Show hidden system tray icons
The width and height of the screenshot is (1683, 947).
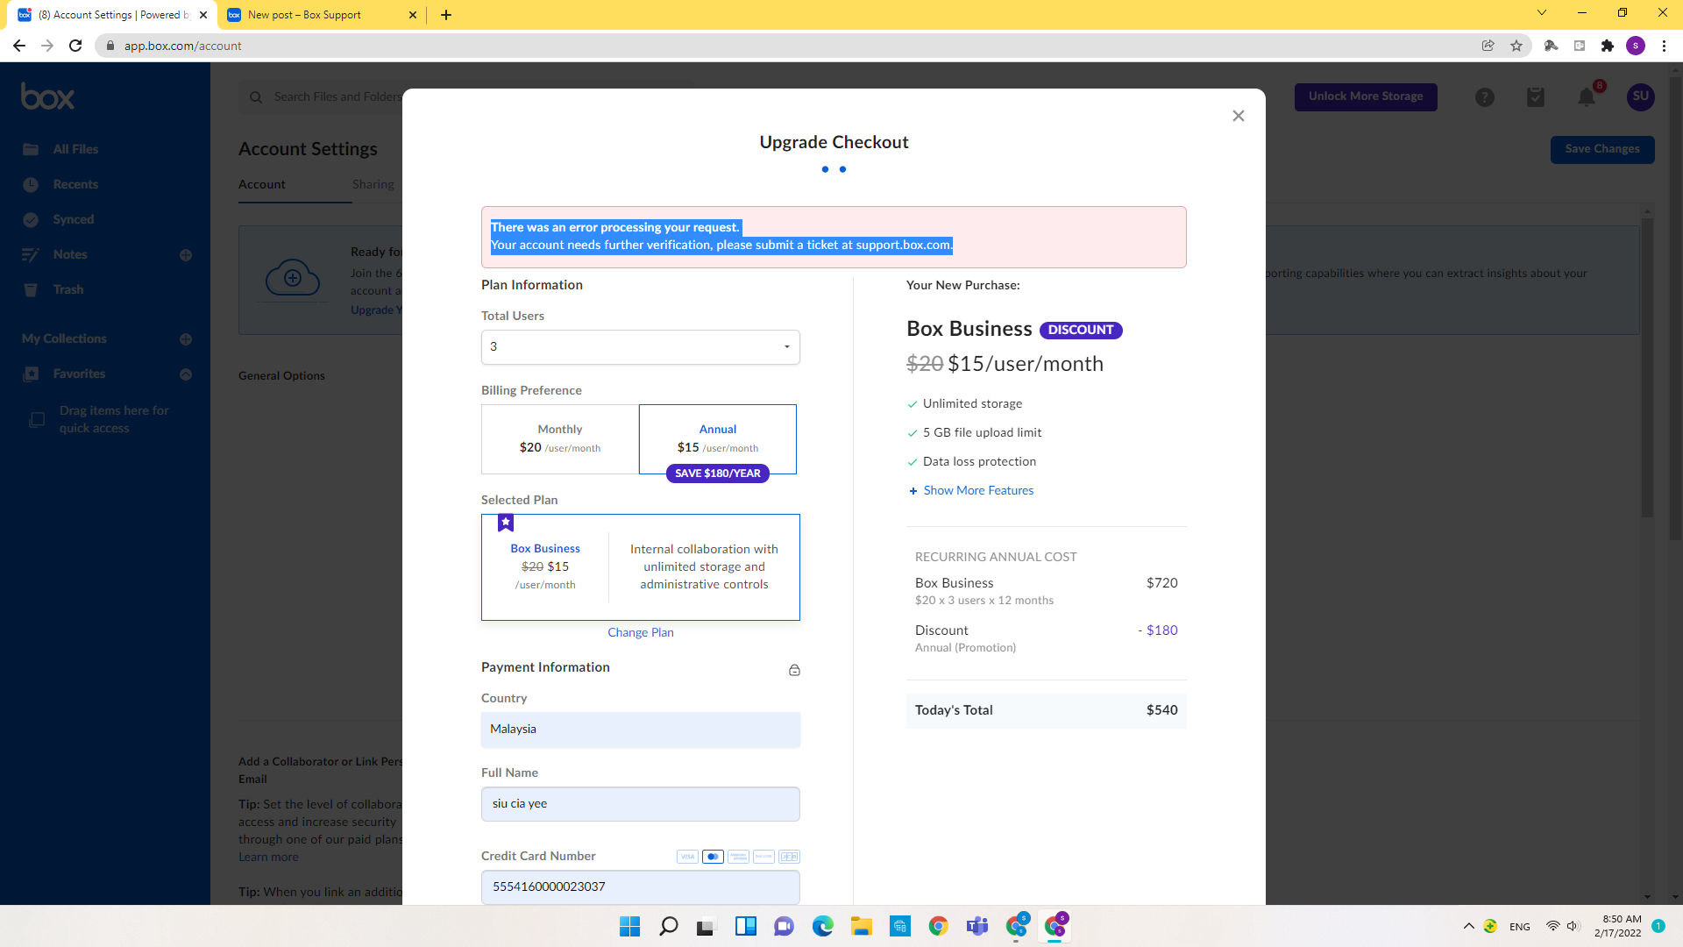[x=1469, y=926]
